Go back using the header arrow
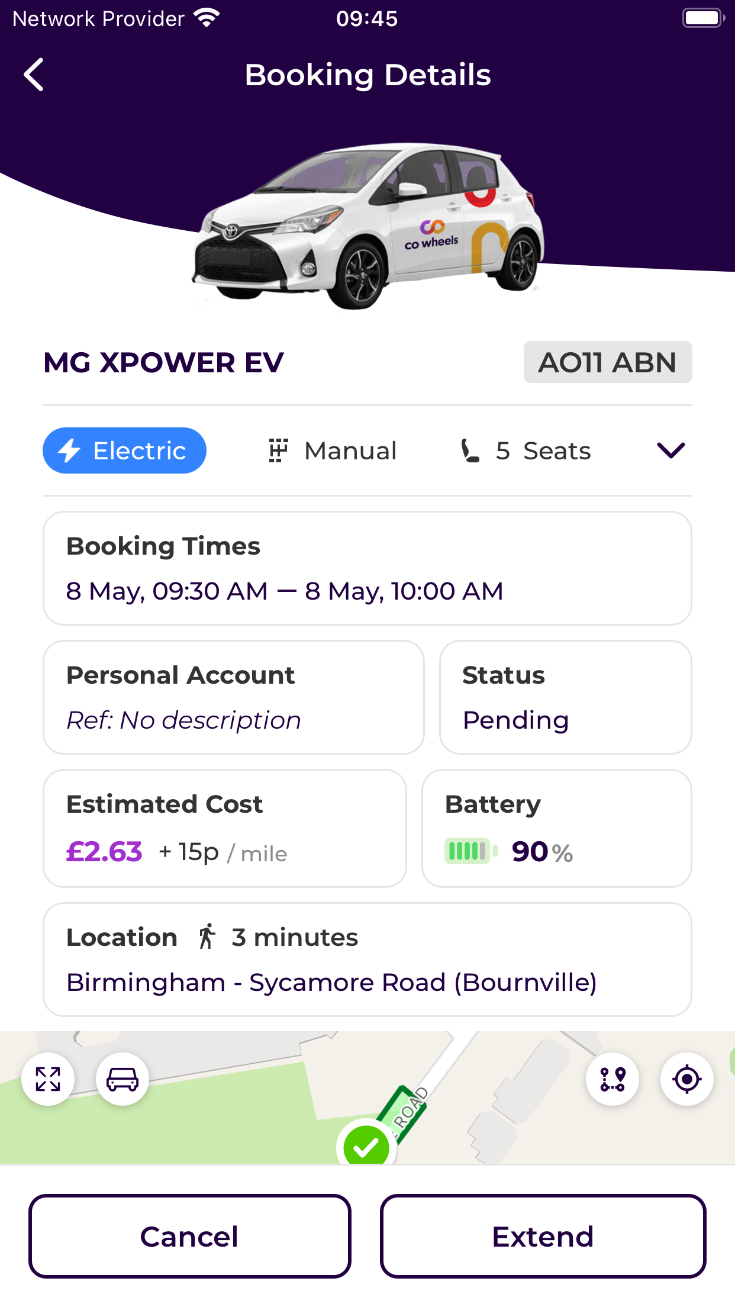Screen dimensions: 735x1307 tap(34, 75)
